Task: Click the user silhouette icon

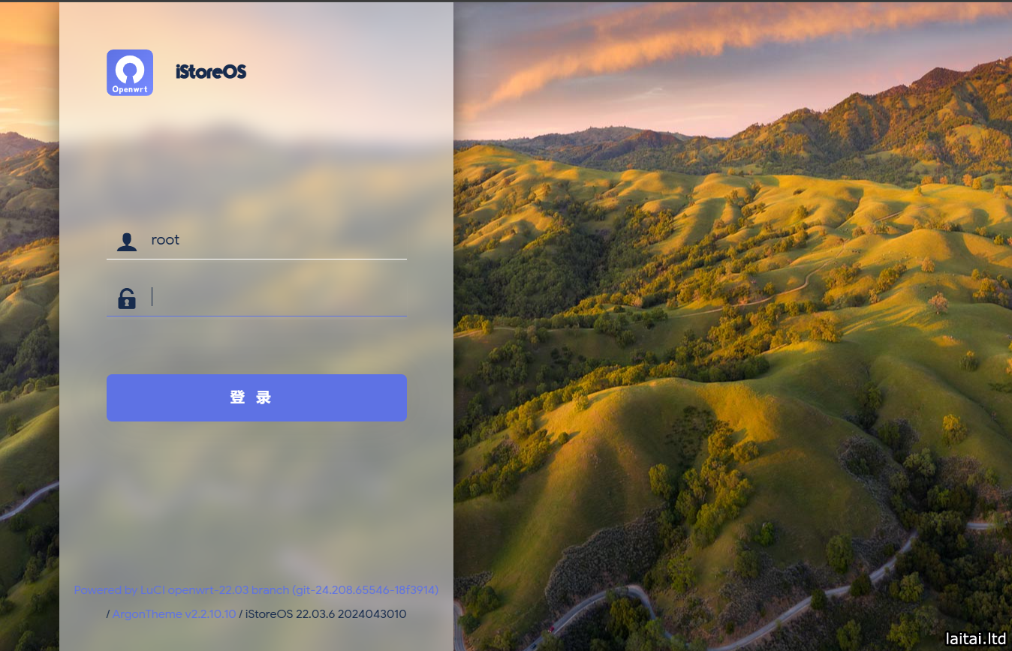Action: (x=127, y=241)
